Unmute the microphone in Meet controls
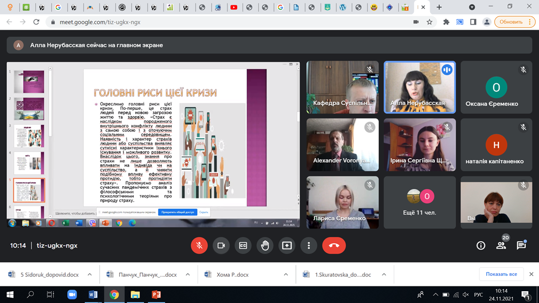This screenshot has width=539, height=303. 199,245
